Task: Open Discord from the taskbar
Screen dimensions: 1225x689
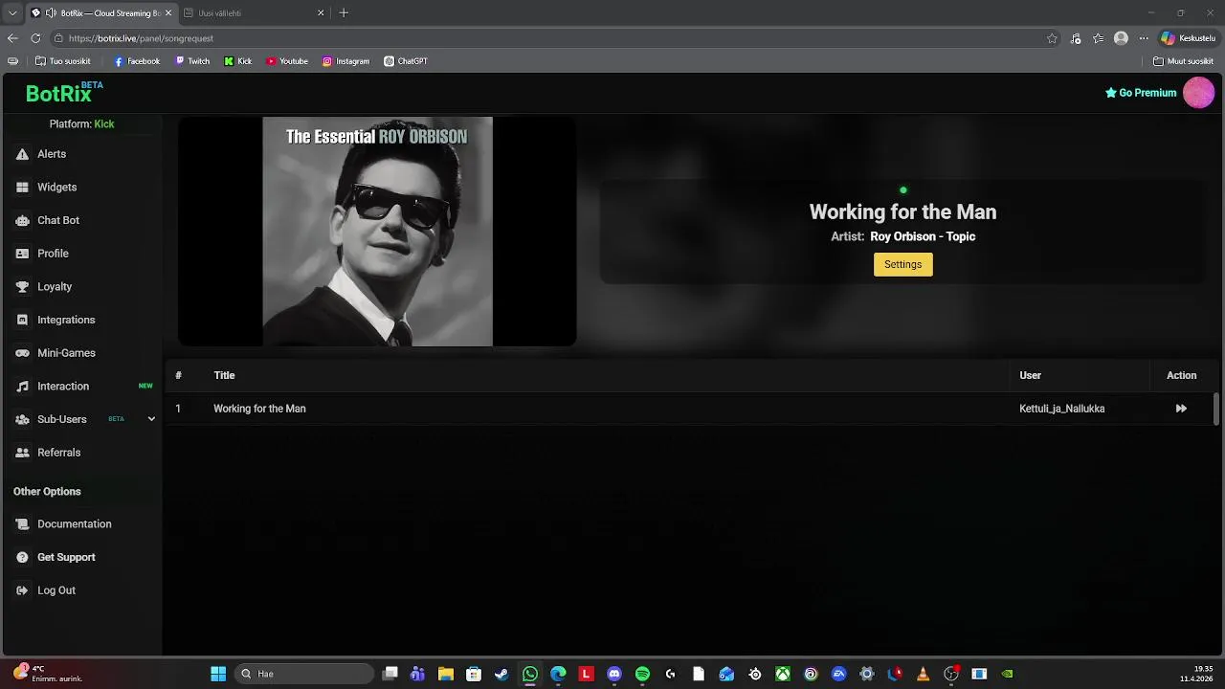Action: [x=614, y=674]
